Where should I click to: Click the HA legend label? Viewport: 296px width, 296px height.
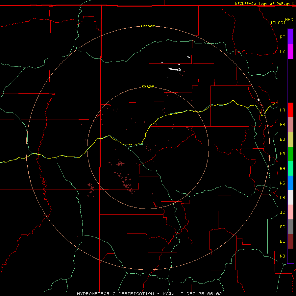[282, 110]
